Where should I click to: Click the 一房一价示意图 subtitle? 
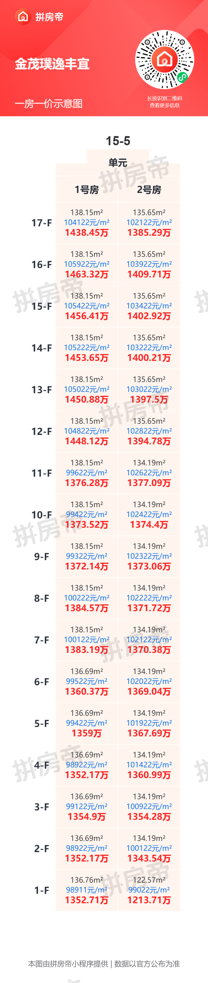click(x=48, y=103)
